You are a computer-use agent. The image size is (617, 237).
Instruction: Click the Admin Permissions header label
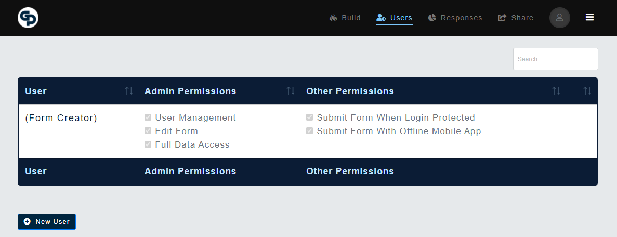tap(190, 91)
